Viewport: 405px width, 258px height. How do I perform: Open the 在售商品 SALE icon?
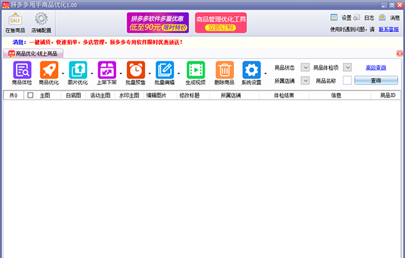tap(15, 22)
